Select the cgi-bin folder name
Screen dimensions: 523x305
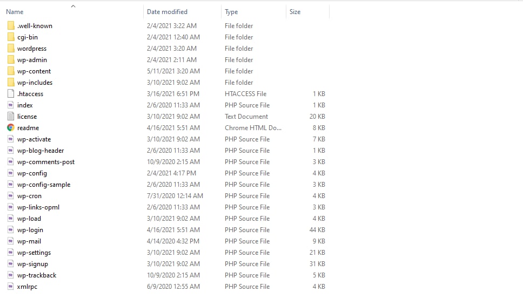pyautogui.click(x=28, y=37)
